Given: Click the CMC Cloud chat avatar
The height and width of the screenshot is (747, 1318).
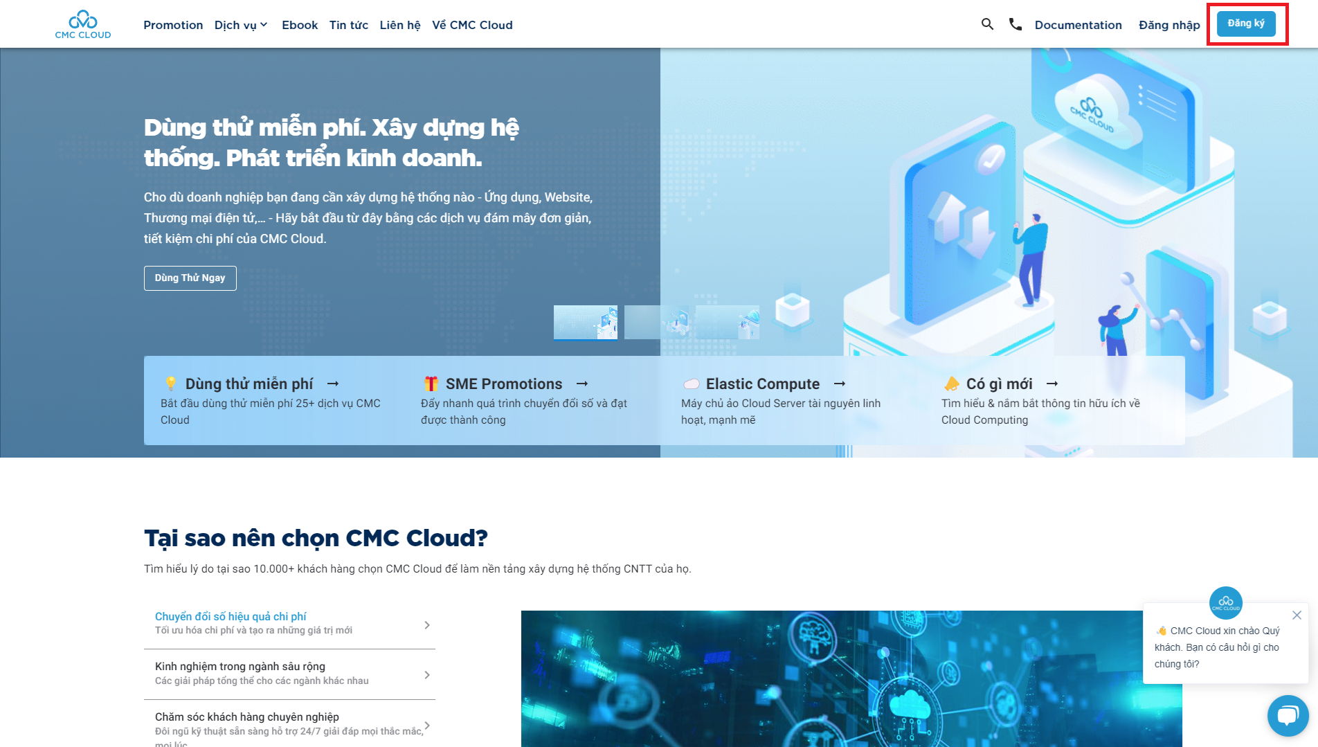Looking at the screenshot, I should click(1226, 603).
